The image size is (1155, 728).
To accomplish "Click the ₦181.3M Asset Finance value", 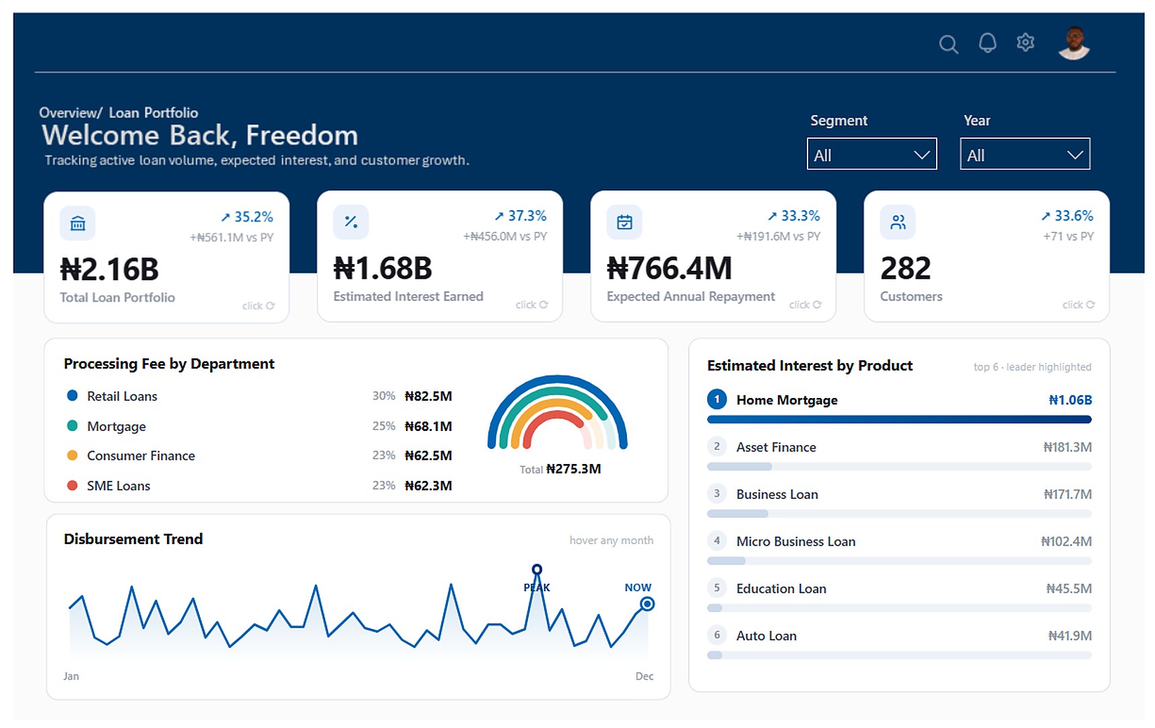I will (1067, 447).
